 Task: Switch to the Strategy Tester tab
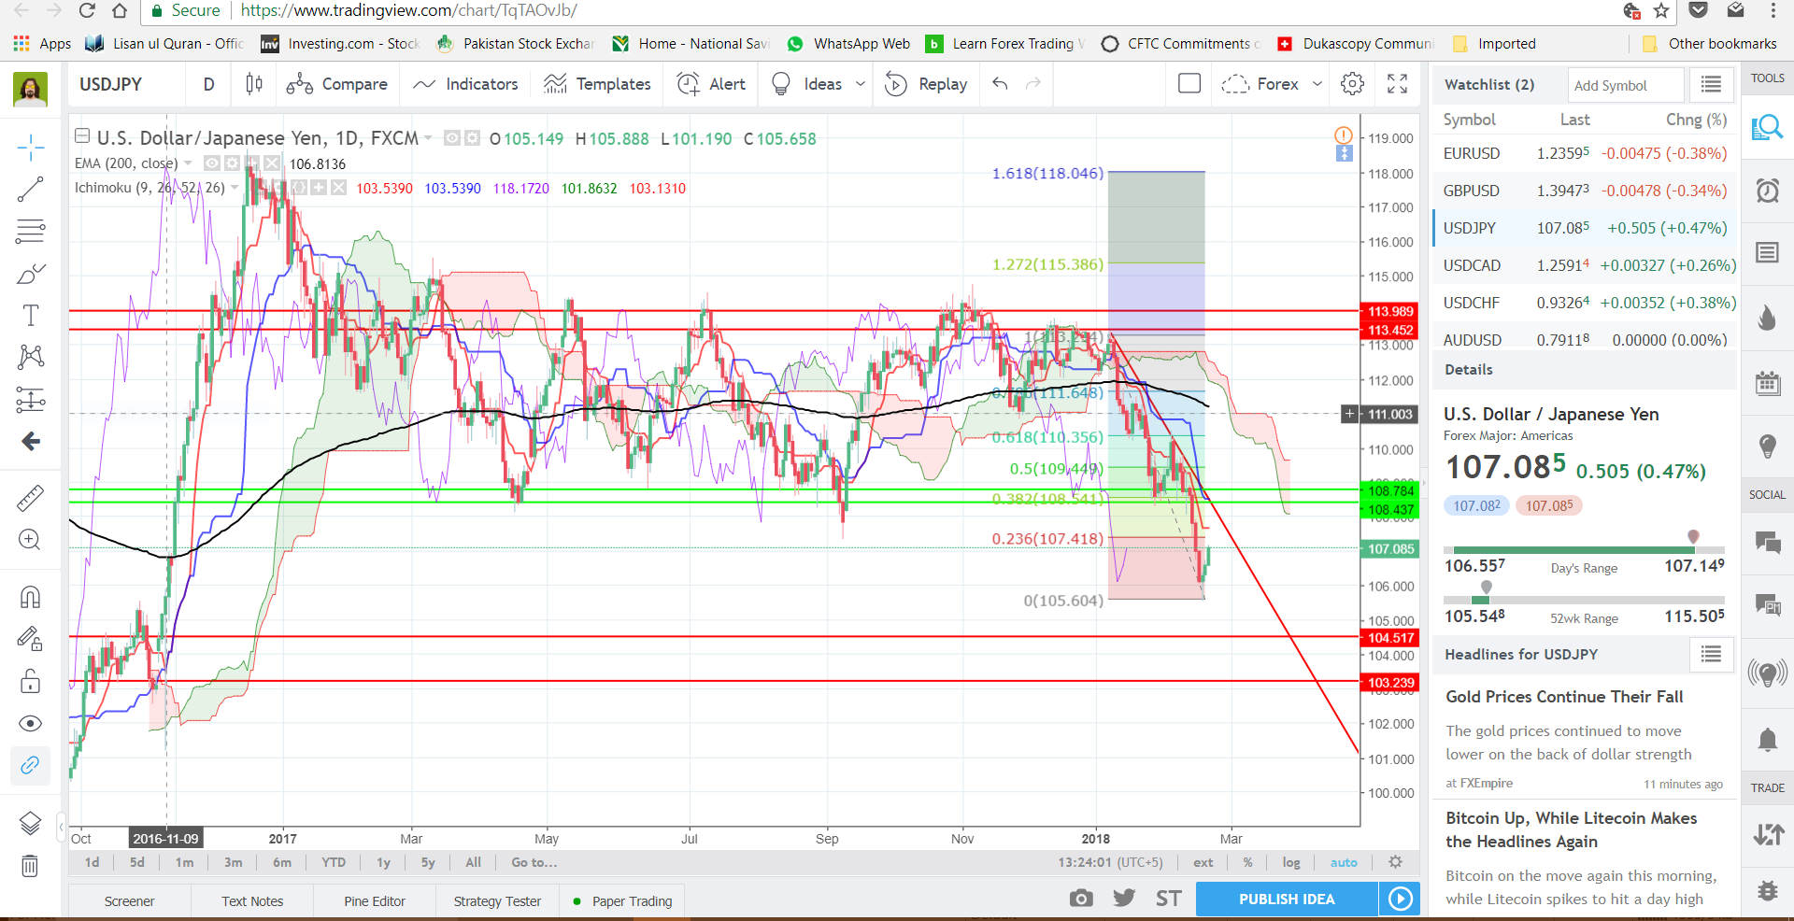497,901
